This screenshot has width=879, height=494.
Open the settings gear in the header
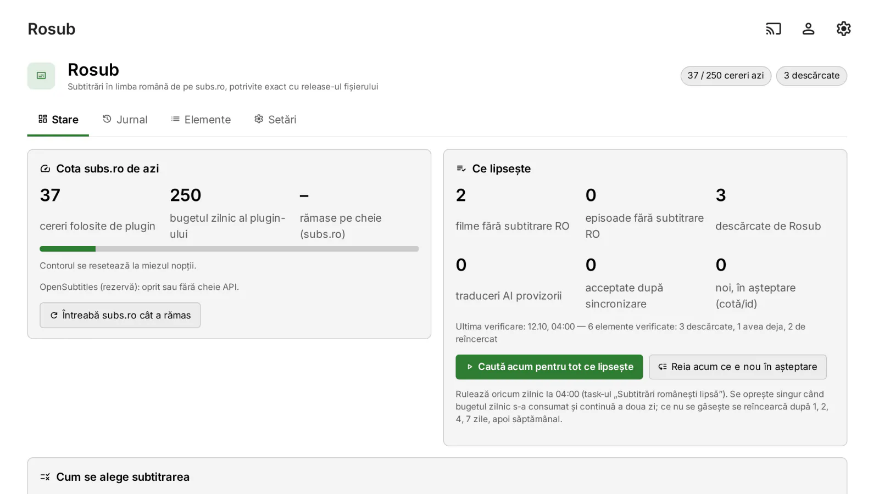tap(843, 29)
